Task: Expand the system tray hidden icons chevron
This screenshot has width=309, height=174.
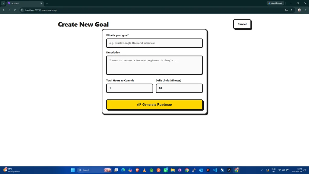Action: (x=262, y=170)
